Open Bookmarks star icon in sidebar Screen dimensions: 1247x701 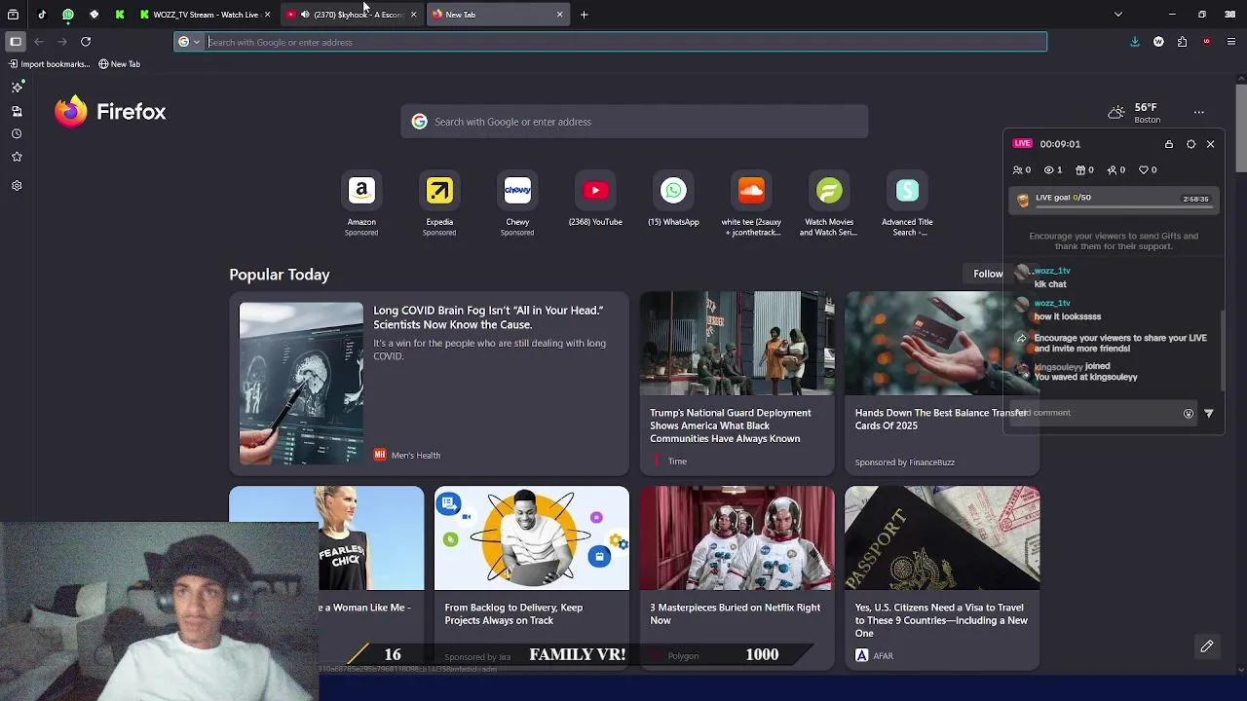pyautogui.click(x=17, y=157)
